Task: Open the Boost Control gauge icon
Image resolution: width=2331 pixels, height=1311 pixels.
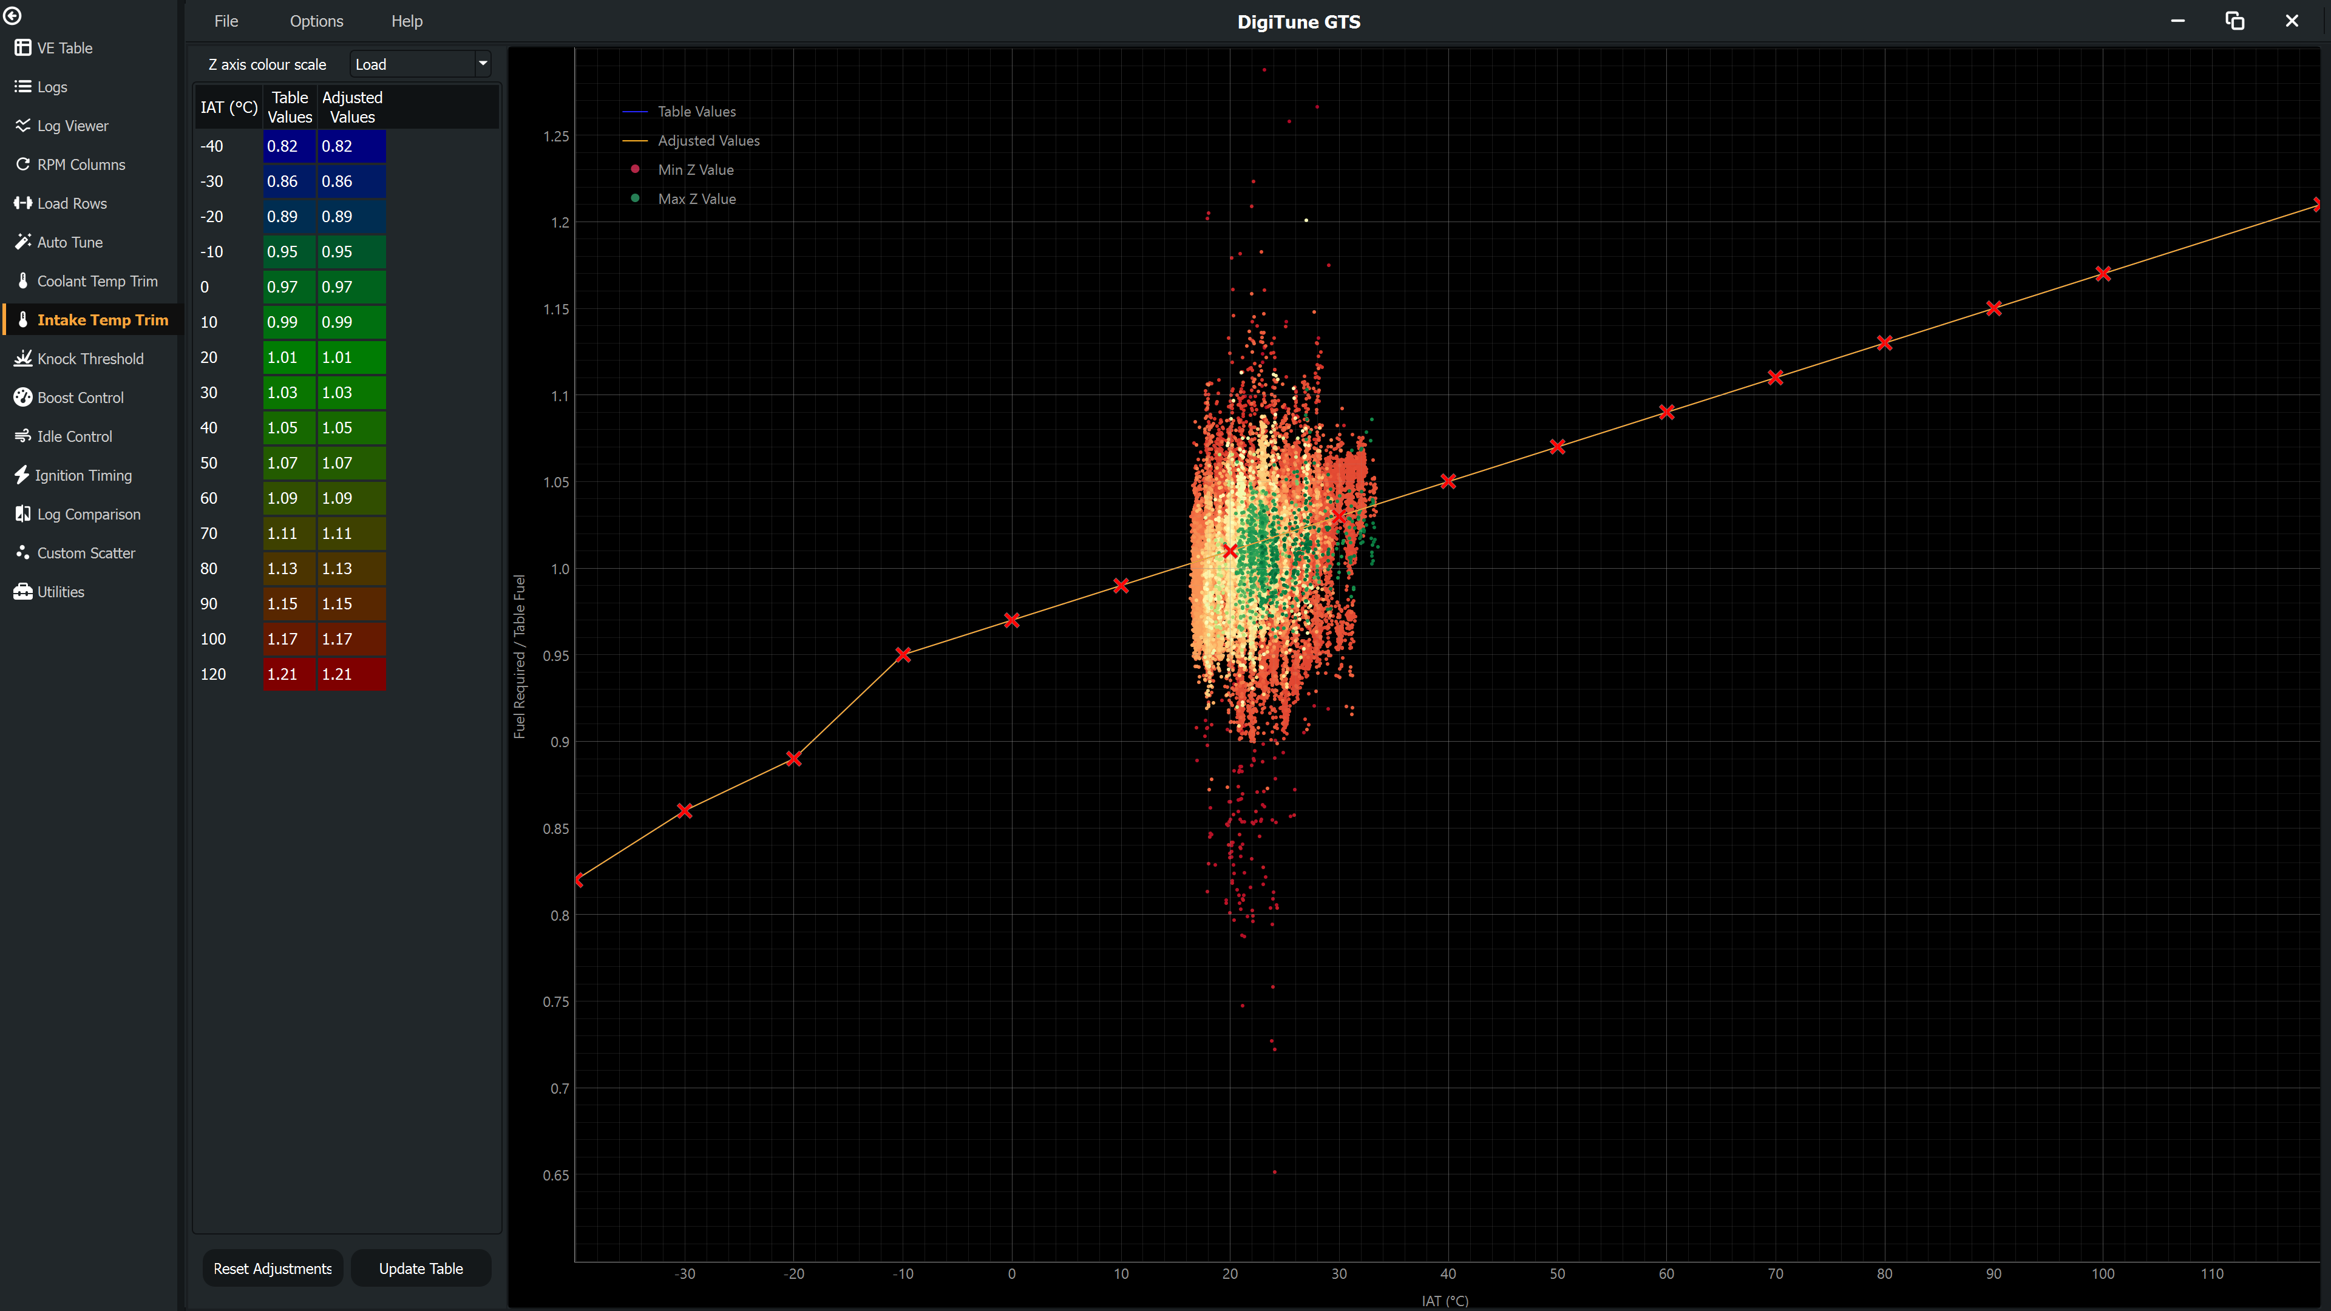Action: (22, 398)
